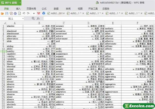Switch to the 审阅 ribbon tab
Viewport: 155px width, 109px height.
[68, 9]
